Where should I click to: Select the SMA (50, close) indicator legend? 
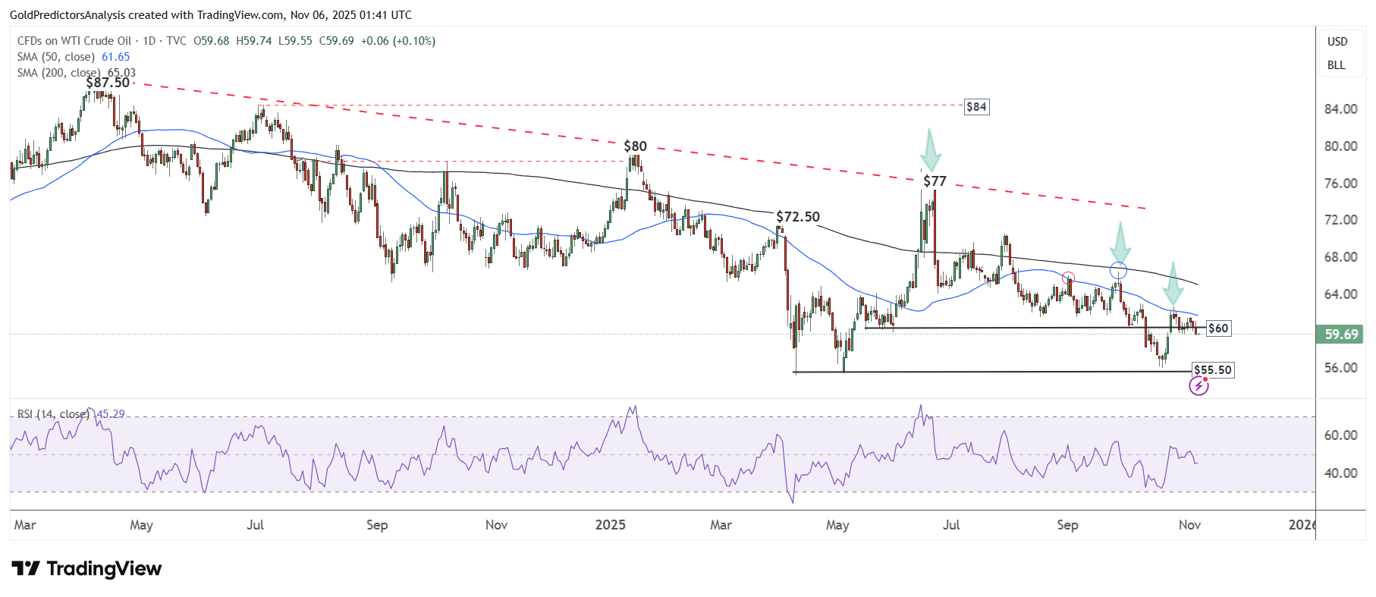[x=56, y=57]
